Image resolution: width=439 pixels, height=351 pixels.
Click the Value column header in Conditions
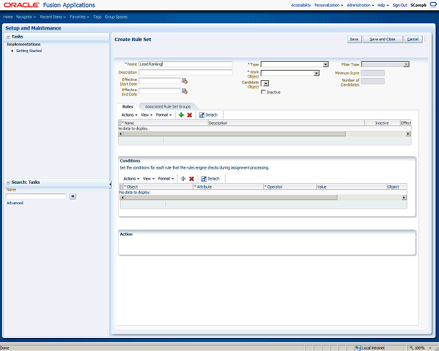tap(352, 186)
